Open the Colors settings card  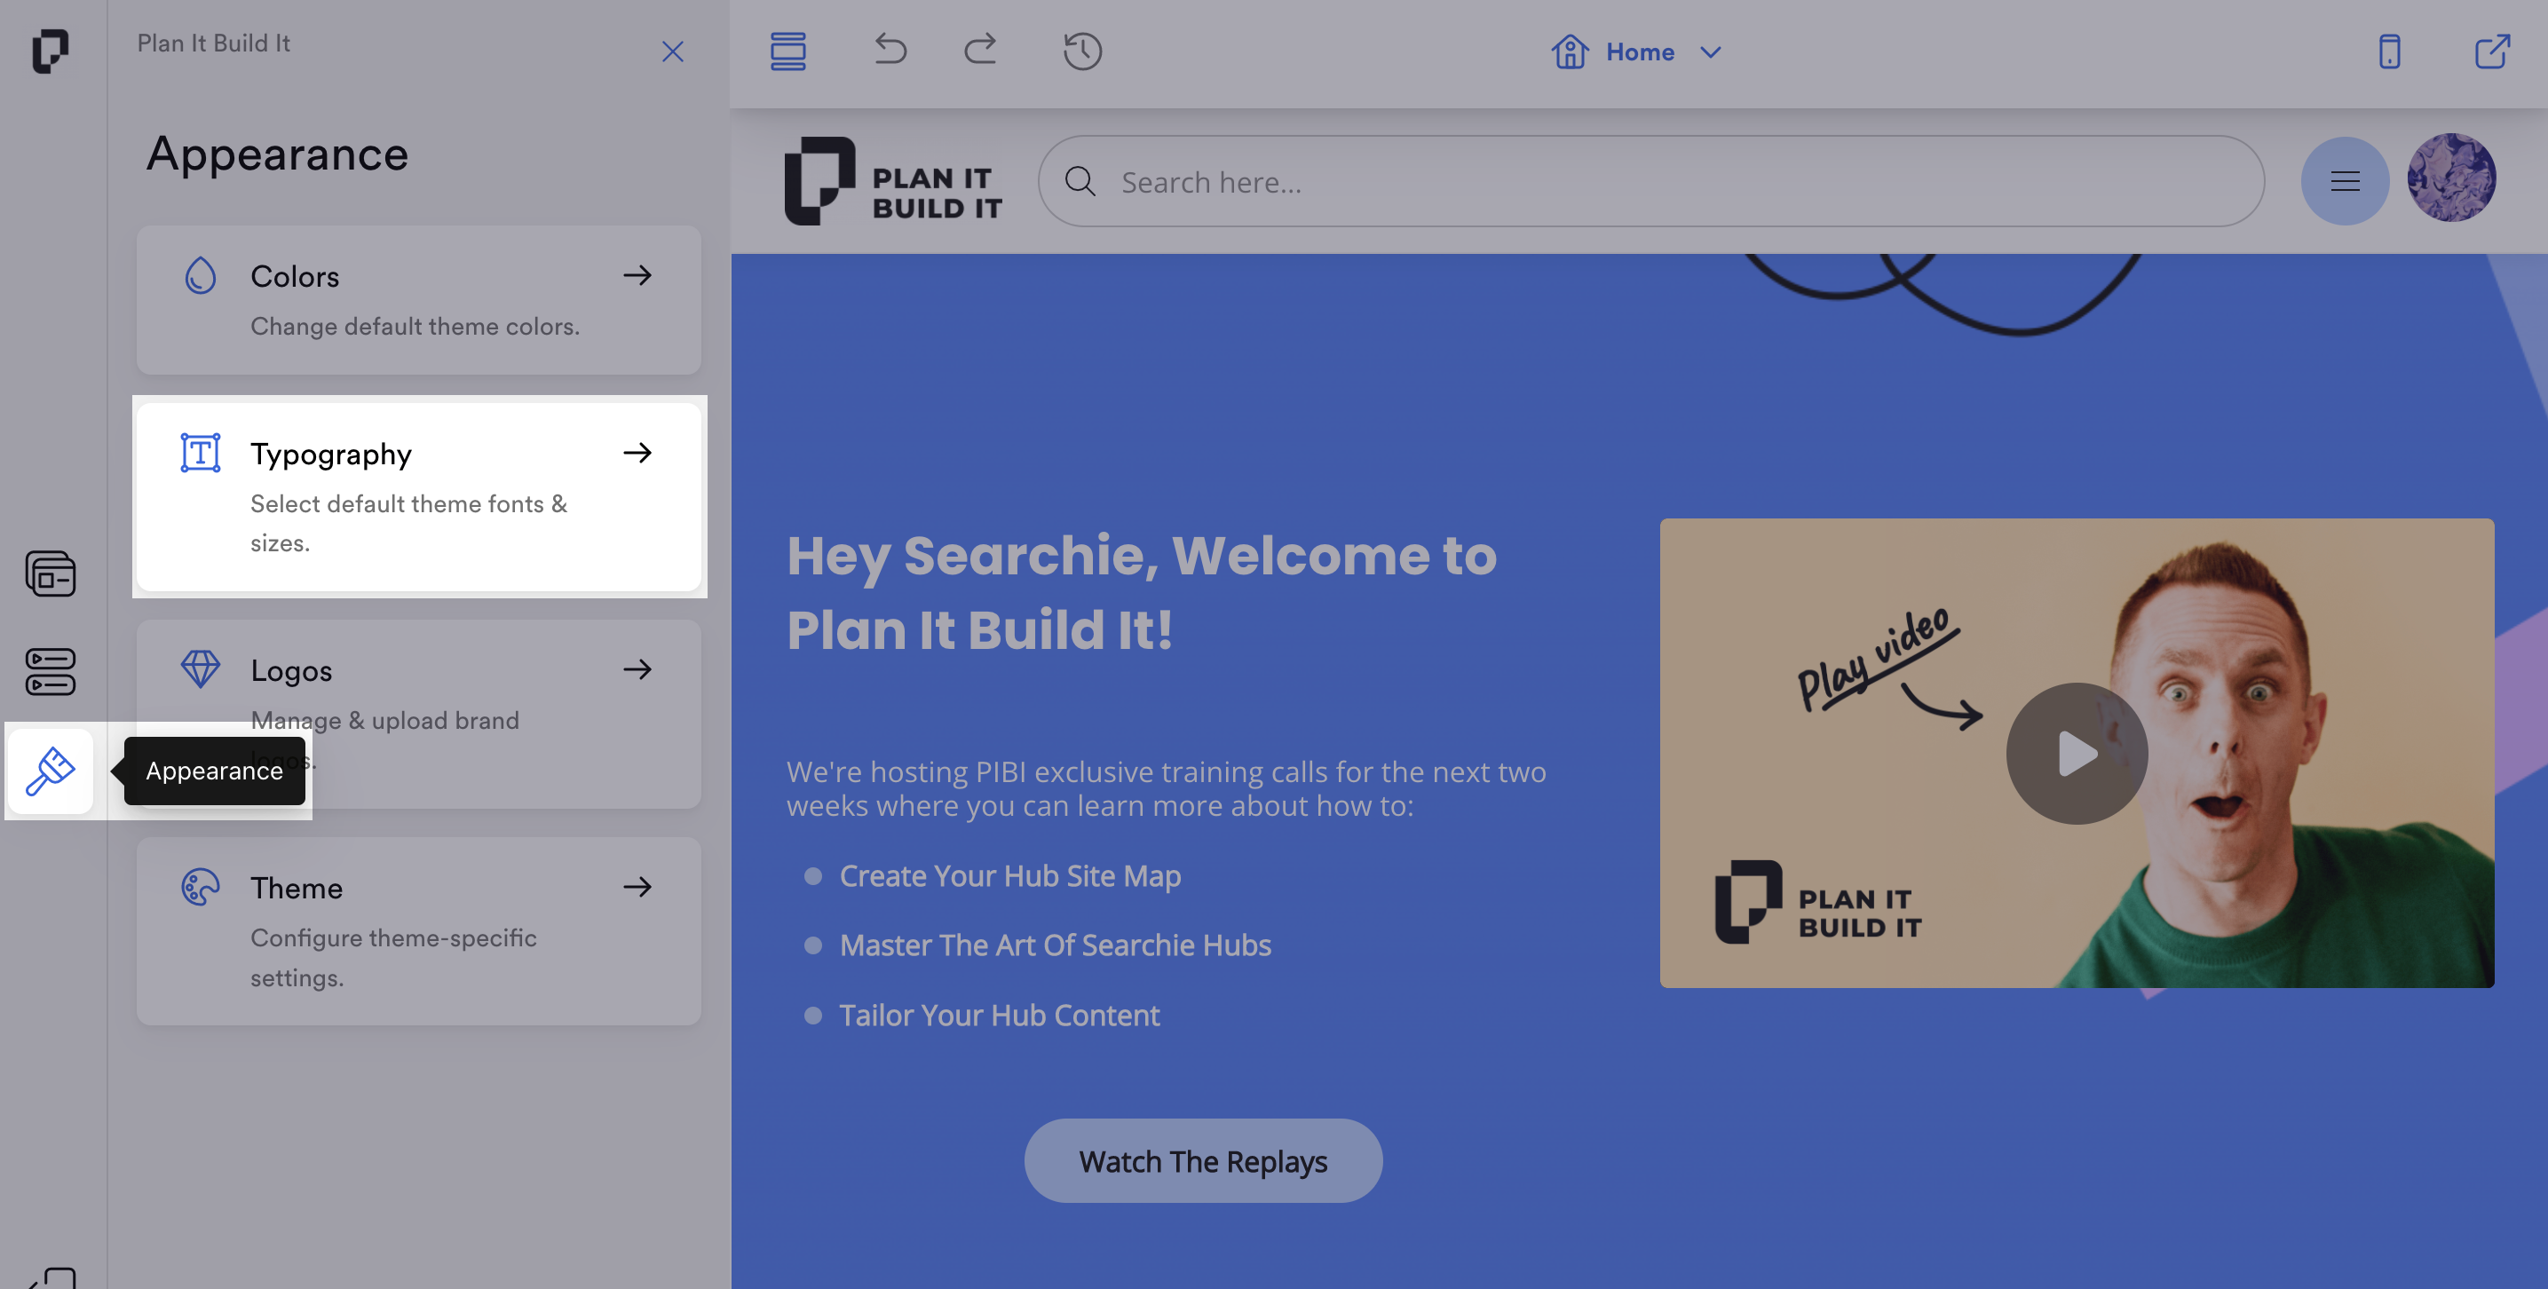coord(418,300)
